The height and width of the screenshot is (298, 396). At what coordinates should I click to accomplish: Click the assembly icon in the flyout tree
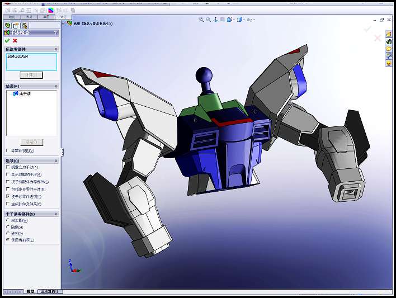69,23
